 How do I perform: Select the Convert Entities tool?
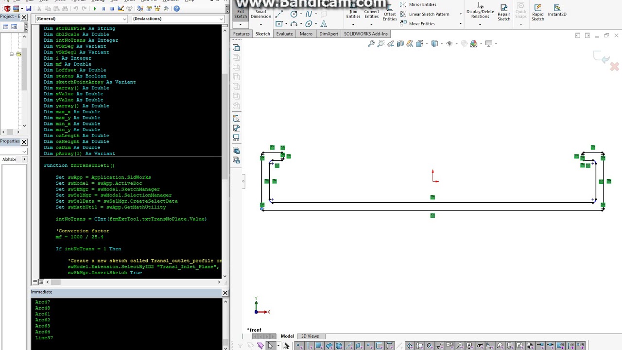372,11
